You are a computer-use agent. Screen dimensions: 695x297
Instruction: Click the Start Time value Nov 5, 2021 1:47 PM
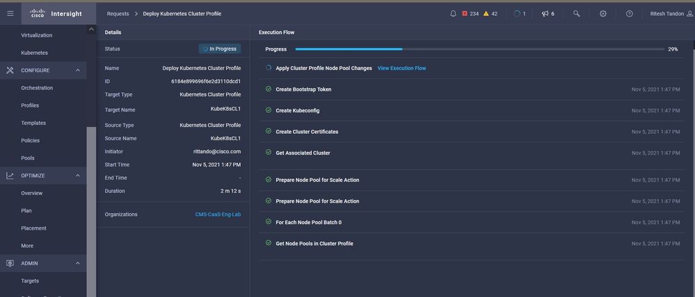tap(217, 164)
